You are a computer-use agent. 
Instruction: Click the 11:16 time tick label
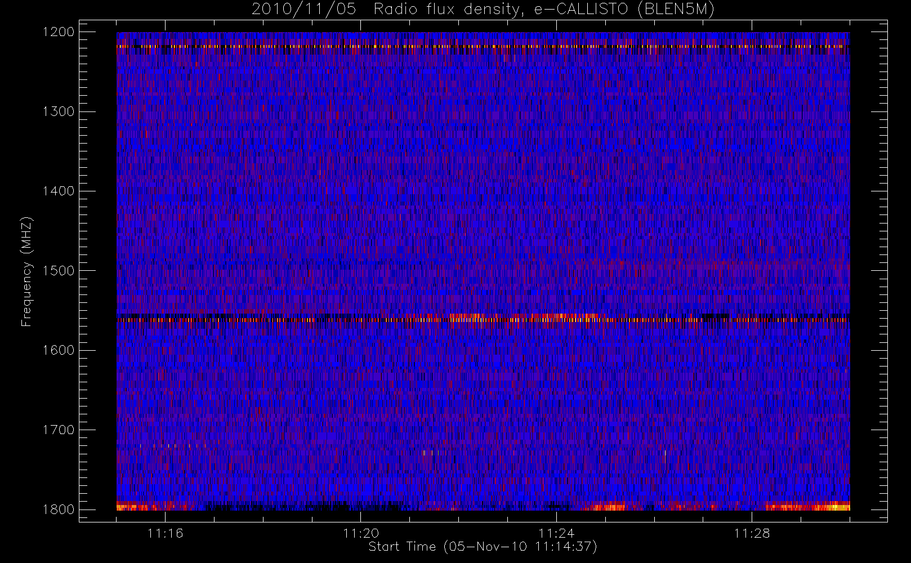165,533
